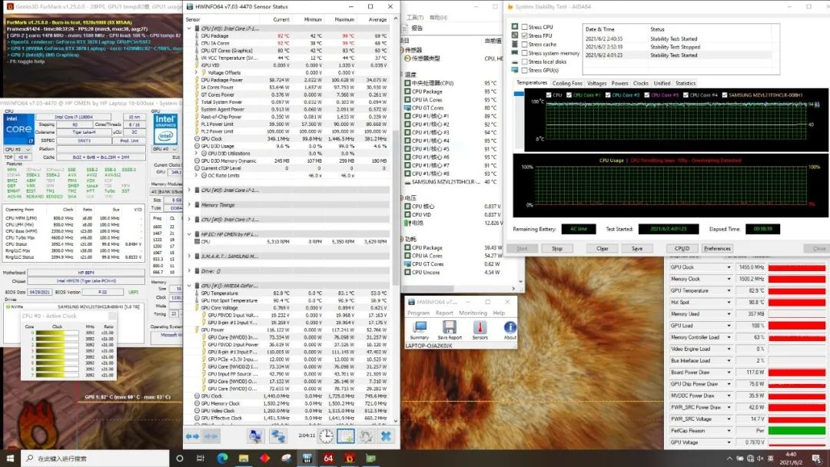Click the About info icon
This screenshot has height=467, width=830.
coord(510,326)
